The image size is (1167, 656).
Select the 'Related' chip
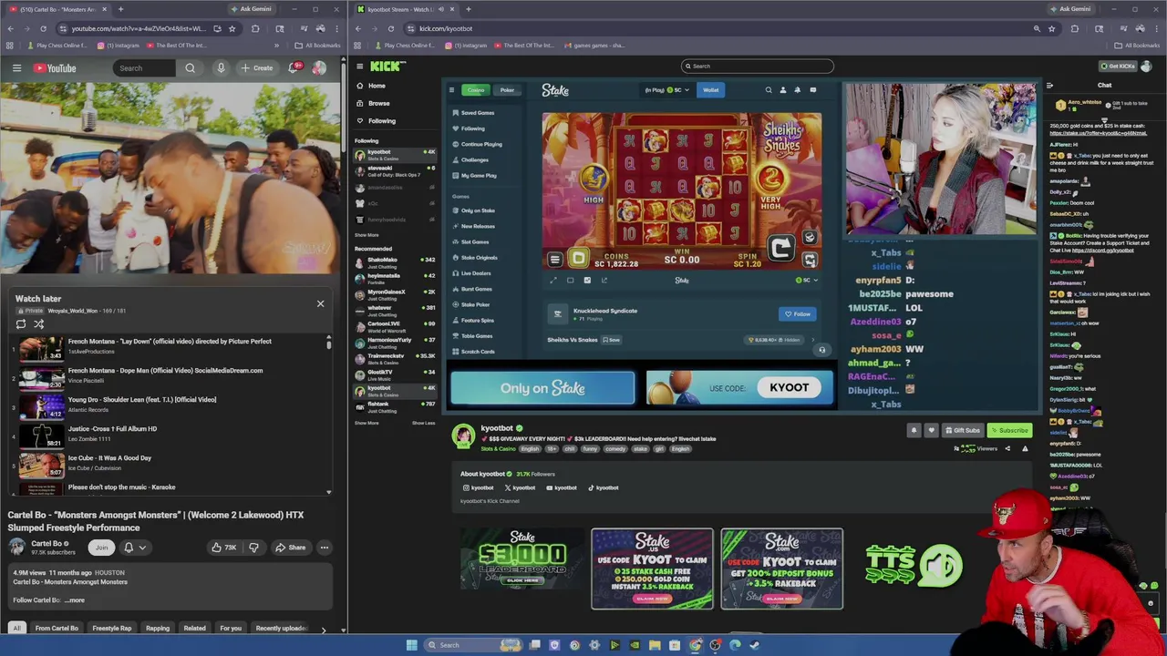(x=194, y=628)
